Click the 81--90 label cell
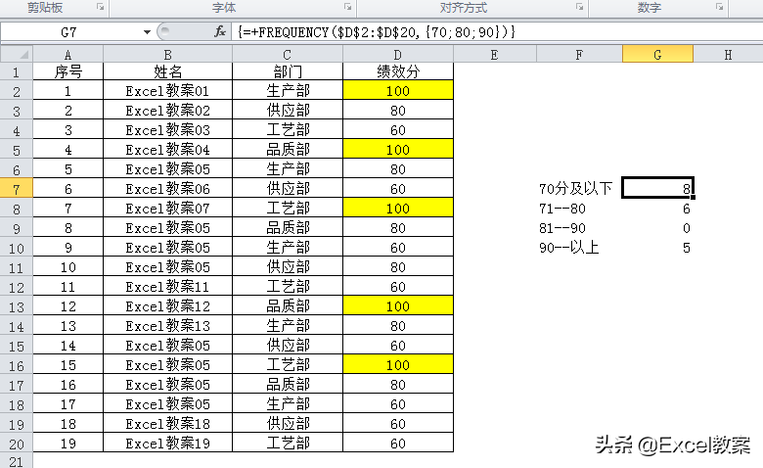Image resolution: width=763 pixels, height=468 pixels. coord(579,228)
